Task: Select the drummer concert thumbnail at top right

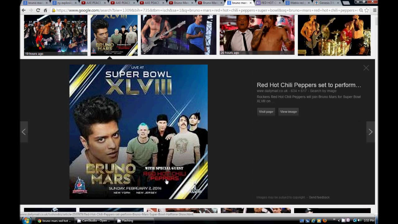Action: [334, 35]
